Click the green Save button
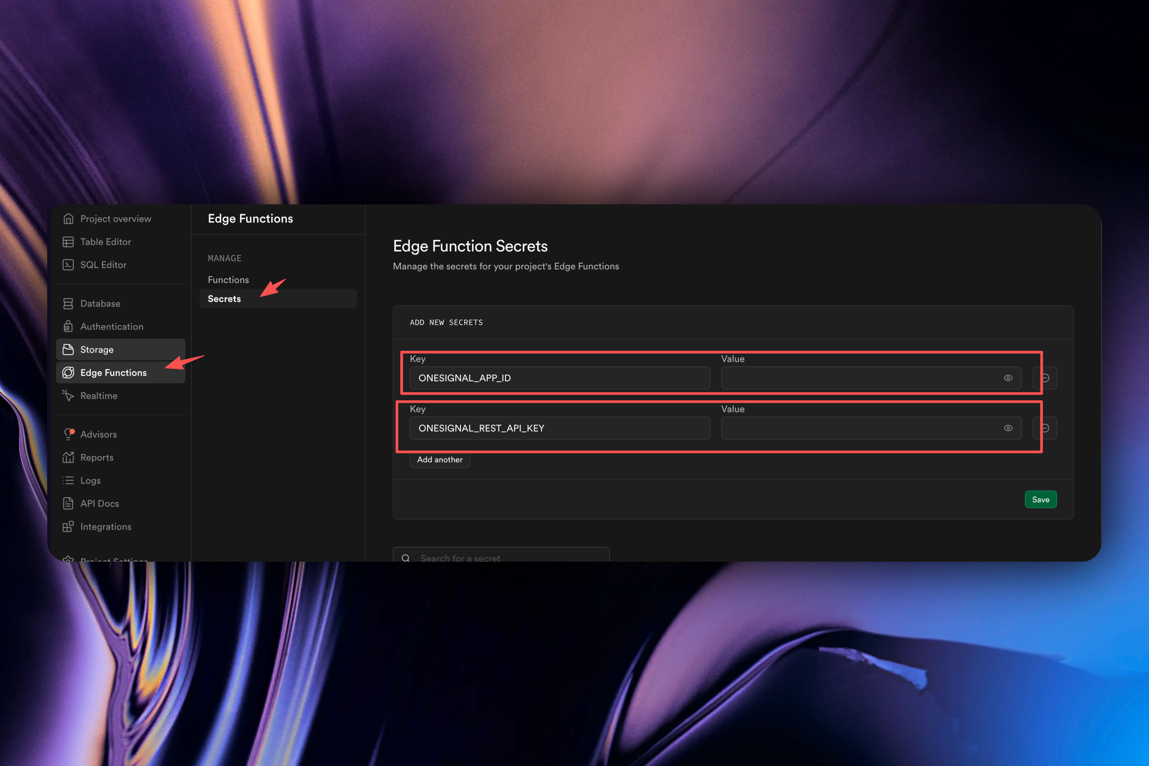 pyautogui.click(x=1040, y=499)
